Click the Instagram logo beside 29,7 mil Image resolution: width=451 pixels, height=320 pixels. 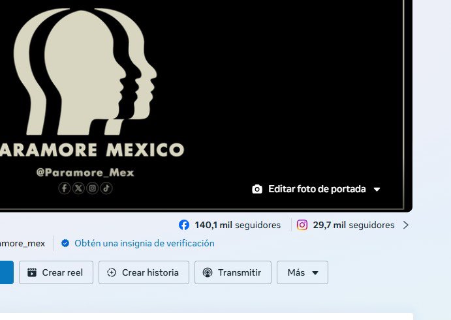[x=302, y=225]
